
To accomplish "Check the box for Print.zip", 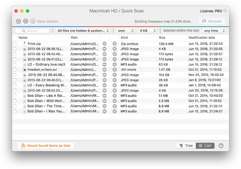I will 14,44.
